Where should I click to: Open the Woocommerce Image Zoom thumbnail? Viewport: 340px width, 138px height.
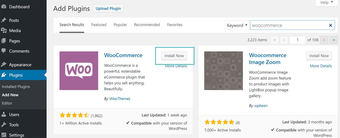click(224, 71)
